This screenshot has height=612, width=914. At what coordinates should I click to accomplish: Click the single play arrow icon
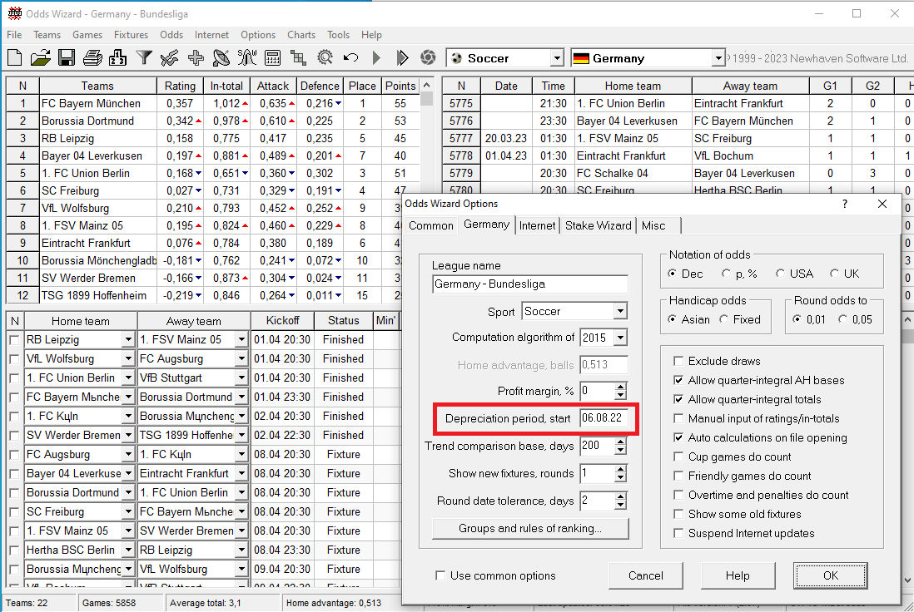pos(376,57)
